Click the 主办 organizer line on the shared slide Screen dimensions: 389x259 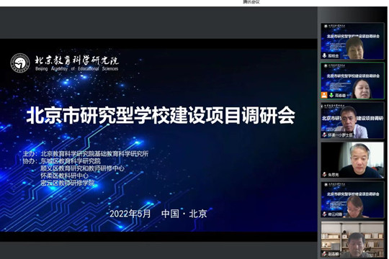tap(86, 154)
